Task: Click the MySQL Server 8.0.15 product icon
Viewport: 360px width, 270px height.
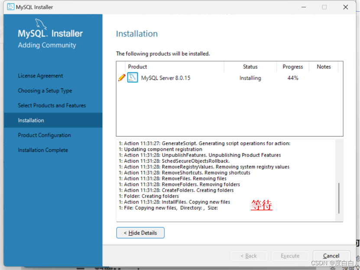Action: point(133,78)
